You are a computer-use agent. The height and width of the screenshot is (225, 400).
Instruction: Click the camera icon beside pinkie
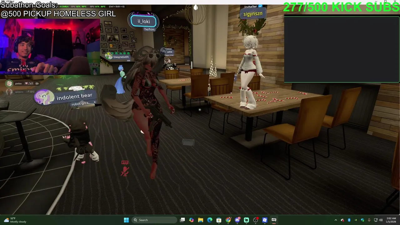[x=37, y=83]
